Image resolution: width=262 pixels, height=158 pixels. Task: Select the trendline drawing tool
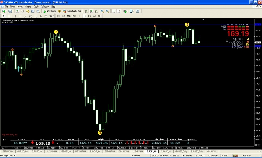[x=26, y=16]
